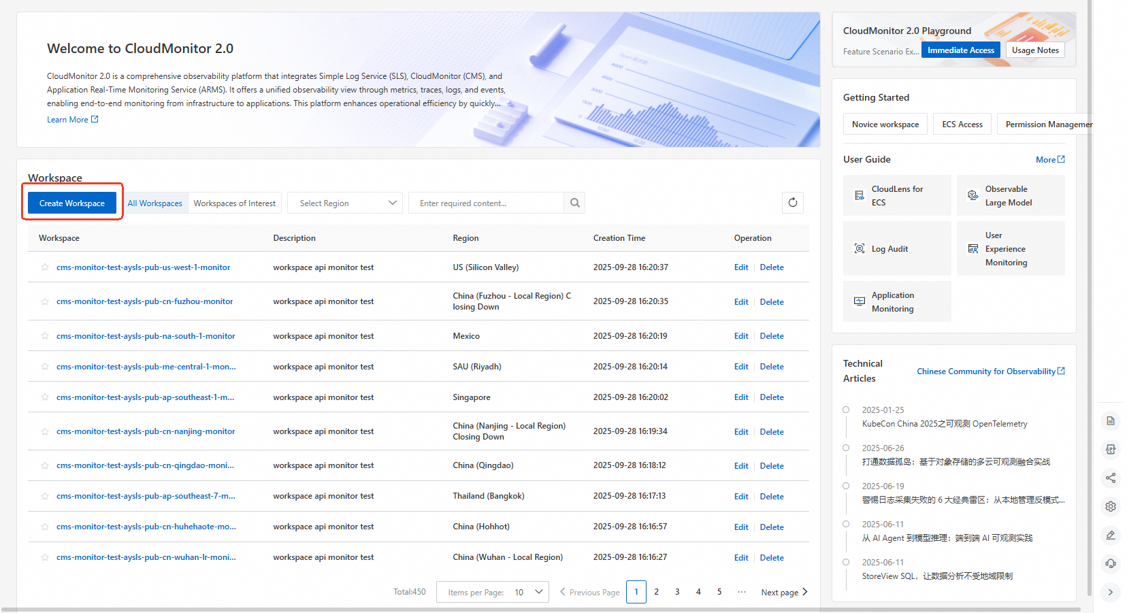Star the ap-southeast-7 workspace
The height and width of the screenshot is (613, 1127).
pyautogui.click(x=45, y=496)
